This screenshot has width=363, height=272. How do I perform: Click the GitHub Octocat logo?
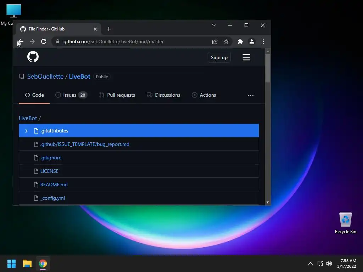(x=33, y=57)
